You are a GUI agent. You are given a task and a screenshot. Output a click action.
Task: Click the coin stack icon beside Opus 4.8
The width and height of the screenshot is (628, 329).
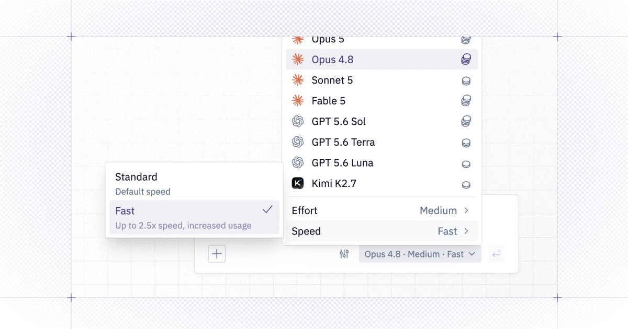(x=466, y=60)
